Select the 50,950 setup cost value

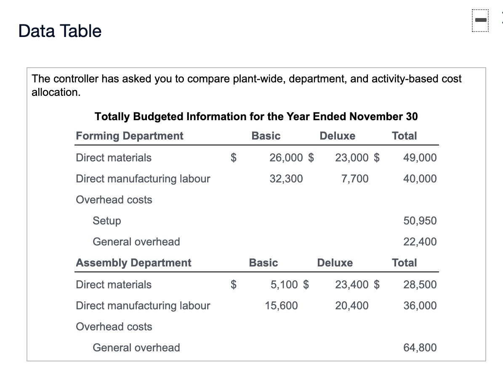tap(420, 221)
